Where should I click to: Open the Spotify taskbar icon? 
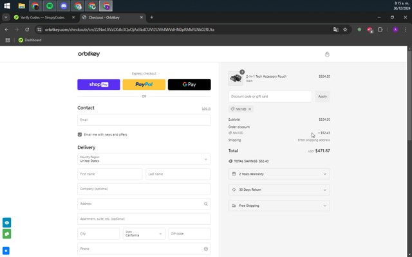(x=50, y=6)
